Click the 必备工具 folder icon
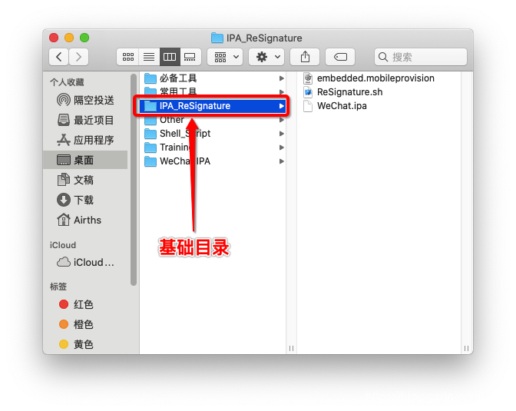This screenshot has width=516, height=411. click(x=150, y=78)
